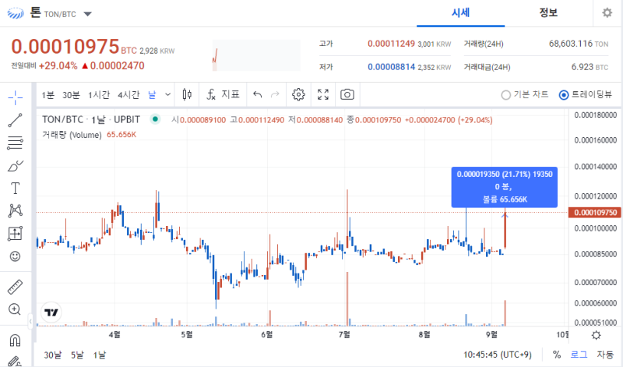The height and width of the screenshot is (367, 623).
Task: Click the low price 0.00008814
Action: pos(392,67)
